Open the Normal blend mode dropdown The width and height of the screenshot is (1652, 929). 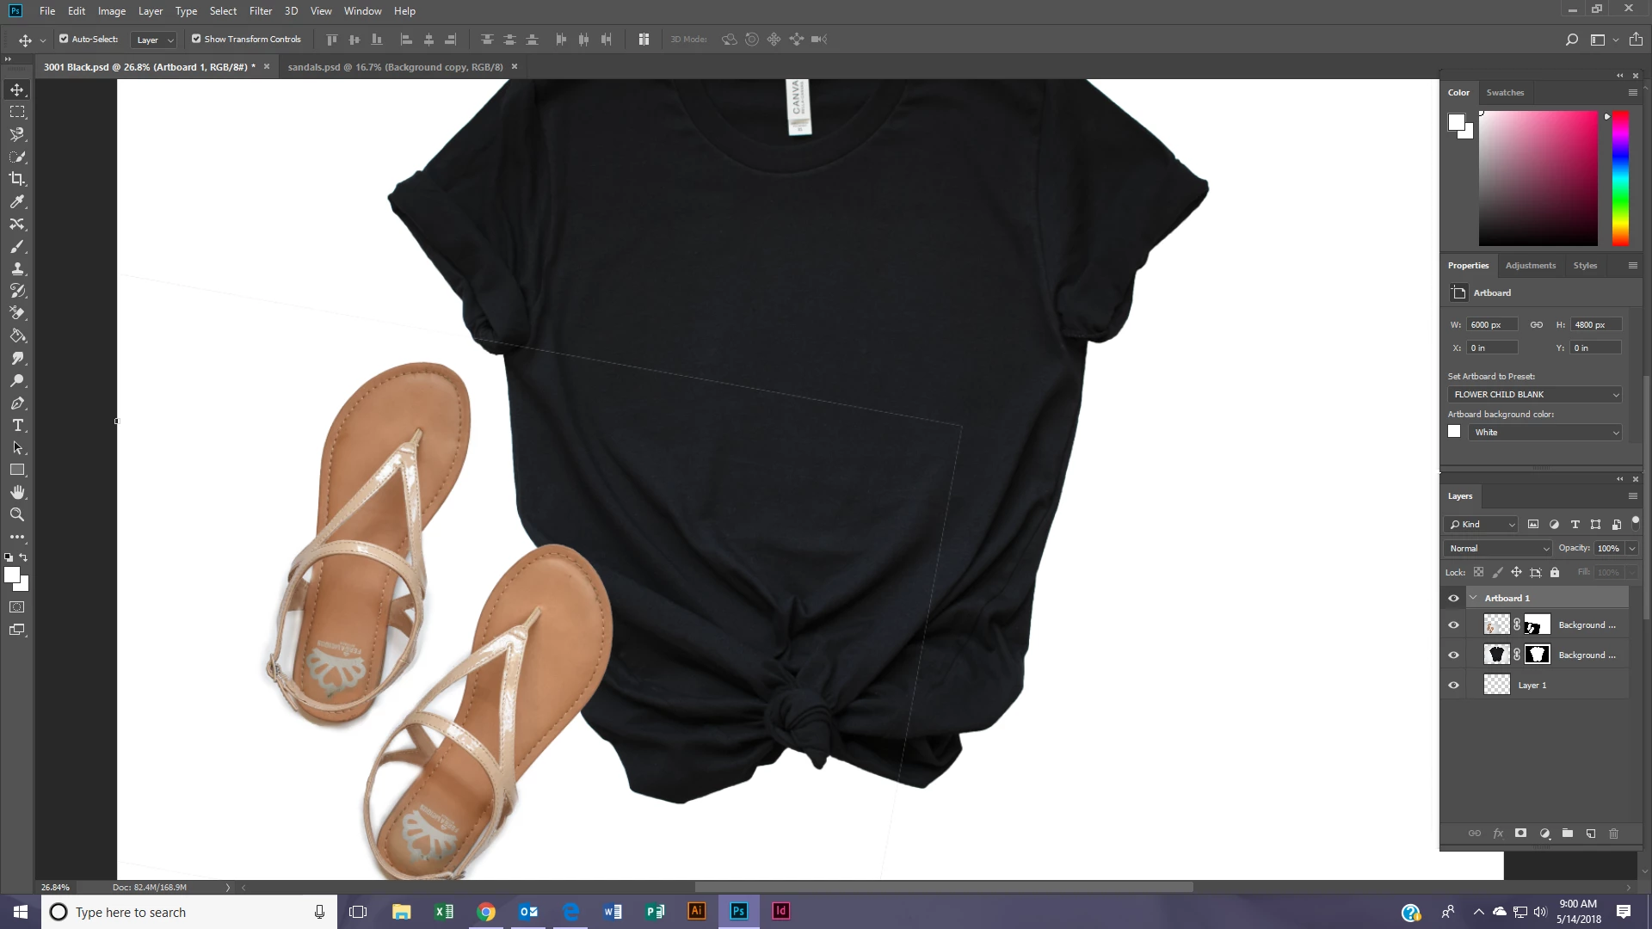pyautogui.click(x=1498, y=548)
